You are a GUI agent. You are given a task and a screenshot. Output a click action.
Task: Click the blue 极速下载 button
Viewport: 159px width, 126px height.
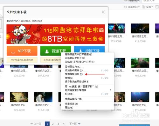pyautogui.click(x=89, y=49)
